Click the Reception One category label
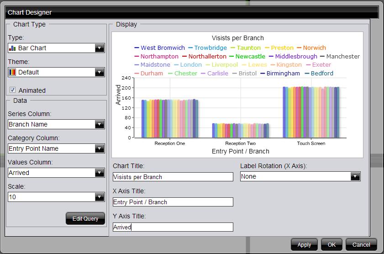The image size is (384, 254). (x=170, y=143)
